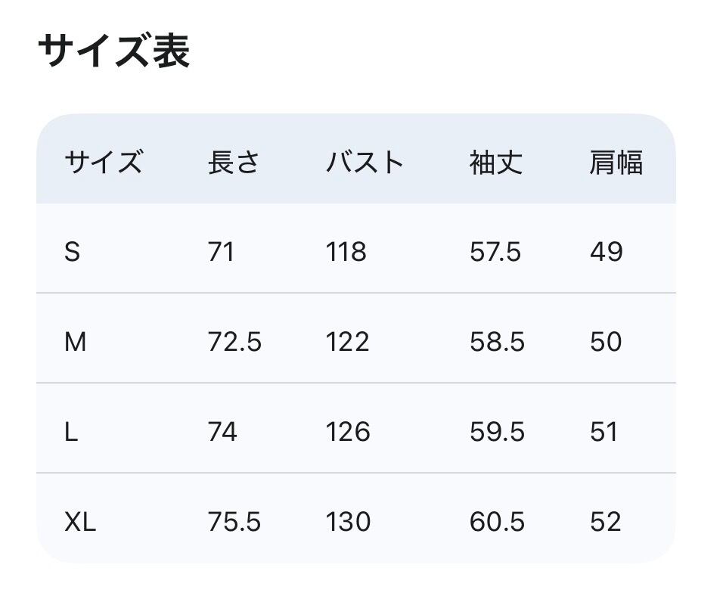Click the S size row label

point(72,252)
